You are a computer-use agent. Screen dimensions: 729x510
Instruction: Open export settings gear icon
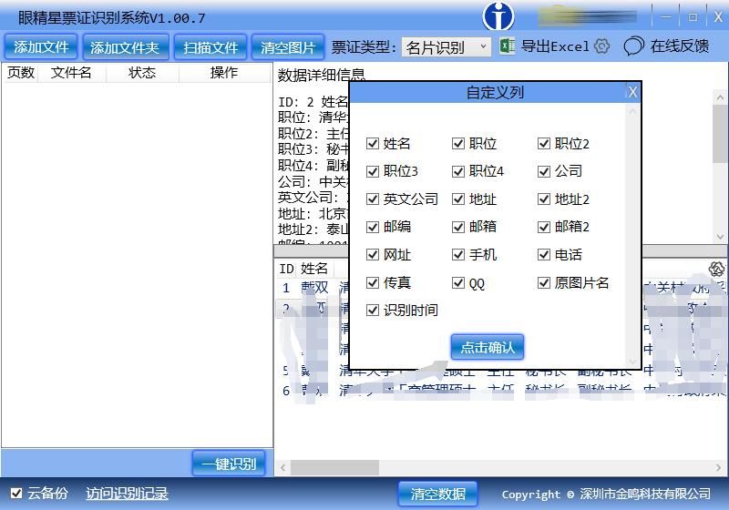[x=602, y=46]
